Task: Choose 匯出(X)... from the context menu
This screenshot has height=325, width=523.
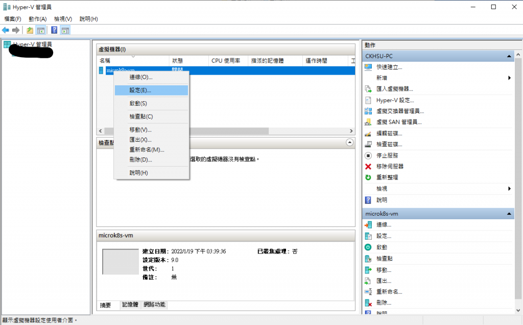Action: [x=151, y=140]
